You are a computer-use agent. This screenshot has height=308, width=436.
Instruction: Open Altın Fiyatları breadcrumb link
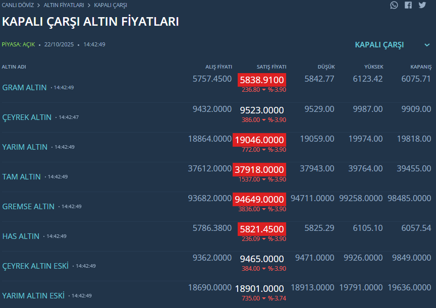63,5
